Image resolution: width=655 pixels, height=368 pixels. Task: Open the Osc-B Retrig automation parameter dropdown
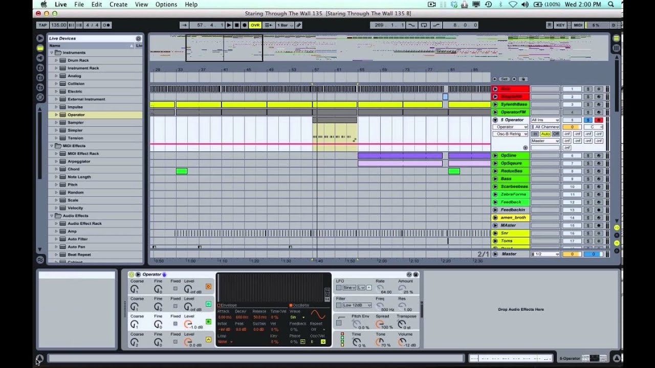click(x=511, y=134)
